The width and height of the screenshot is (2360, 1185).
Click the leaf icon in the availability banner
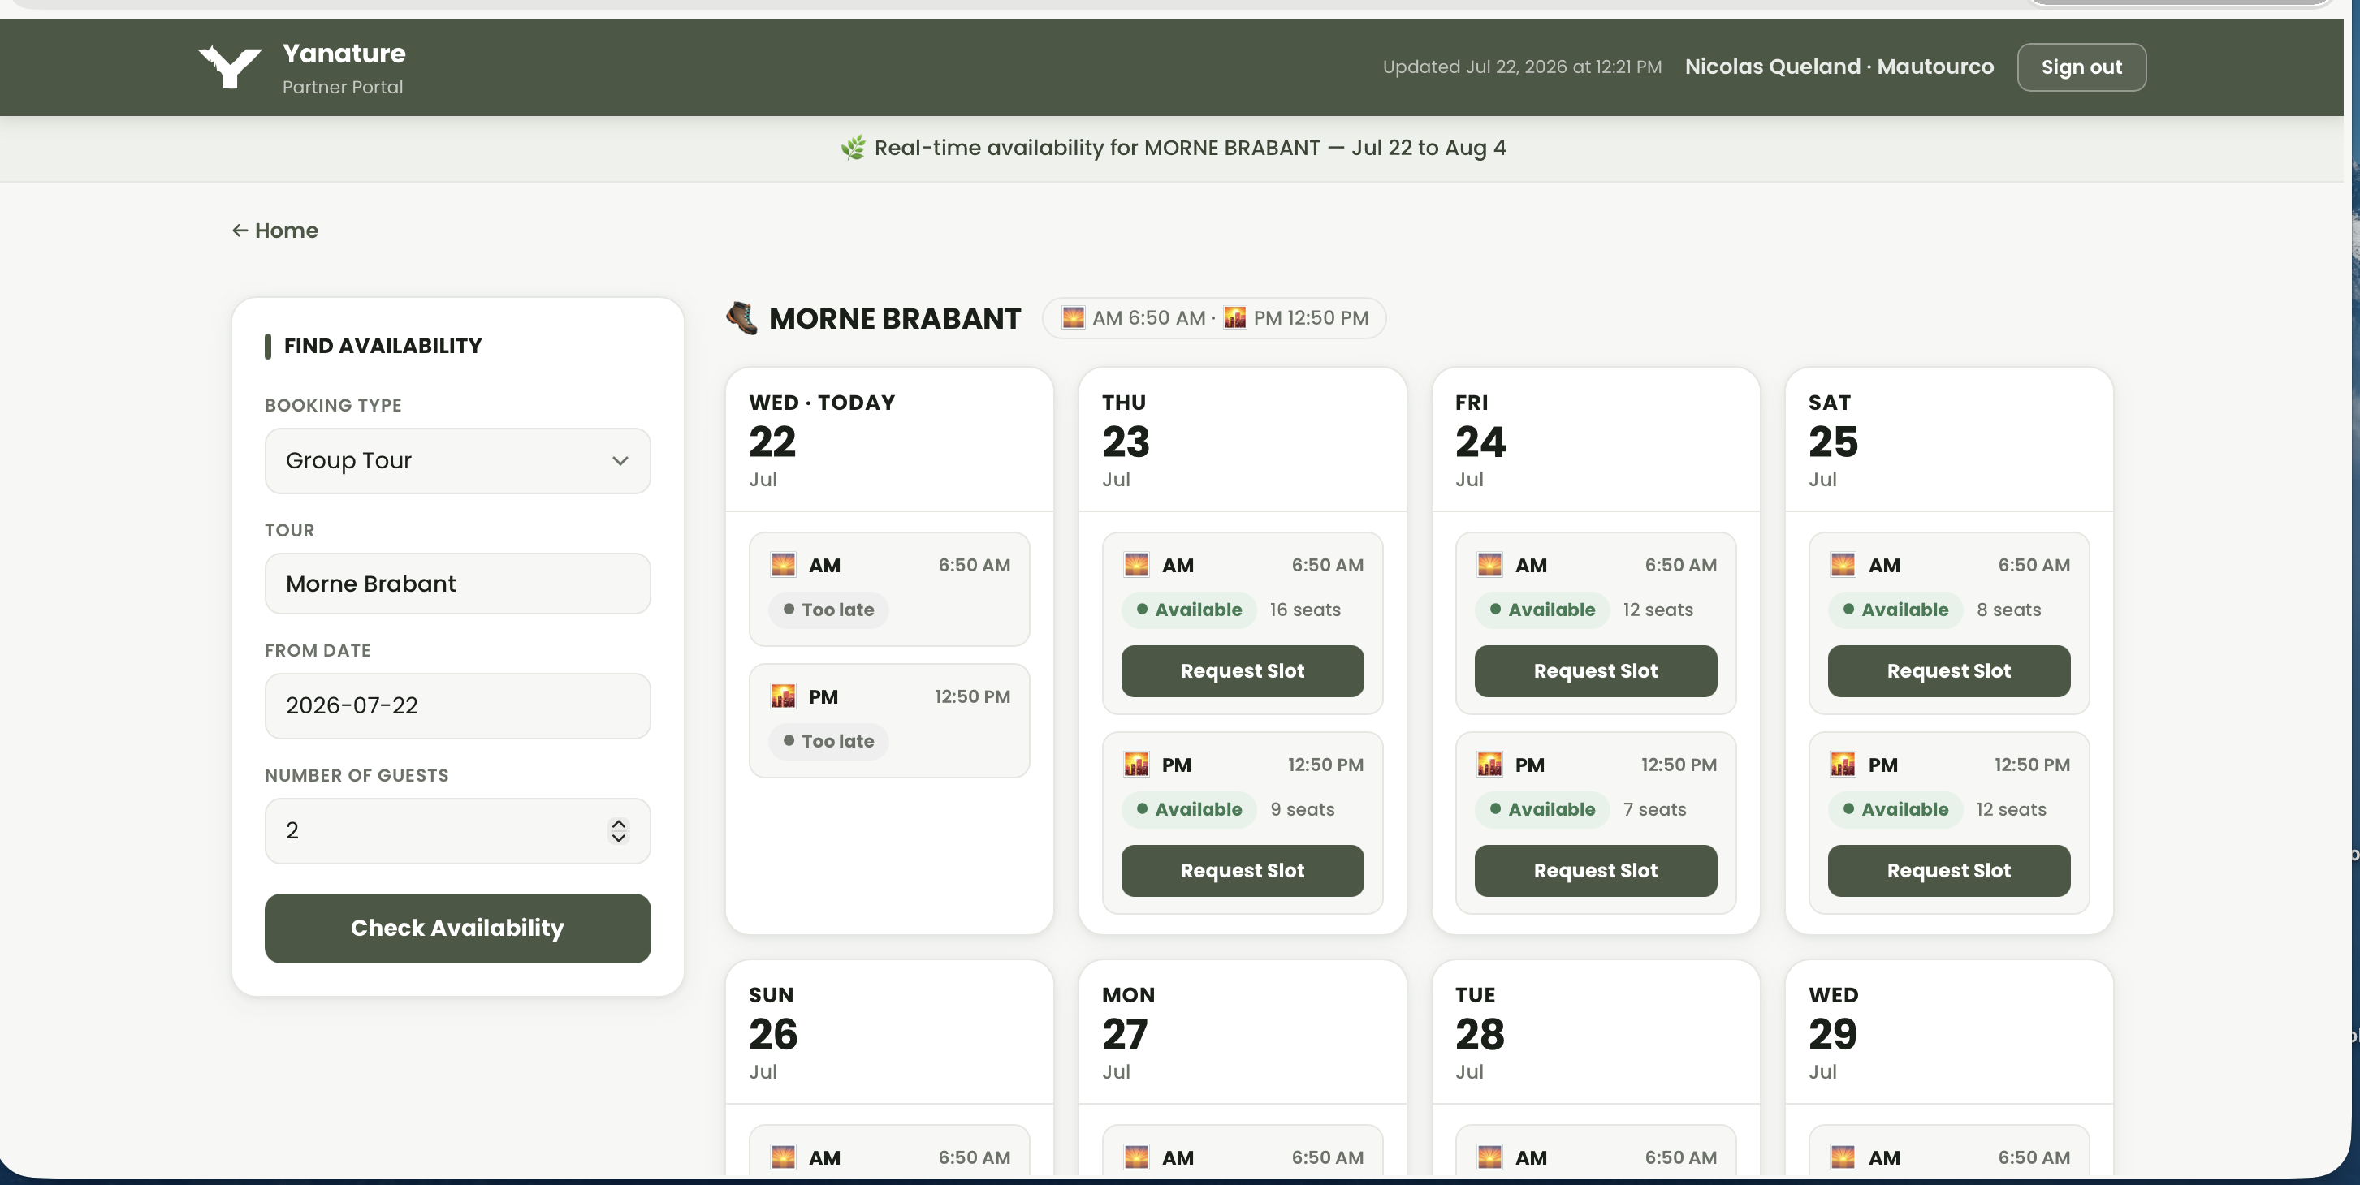[853, 148]
